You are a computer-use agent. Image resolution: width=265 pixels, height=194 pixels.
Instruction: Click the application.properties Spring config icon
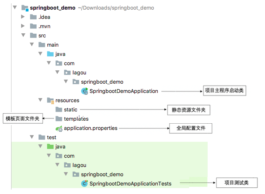(x=59, y=128)
